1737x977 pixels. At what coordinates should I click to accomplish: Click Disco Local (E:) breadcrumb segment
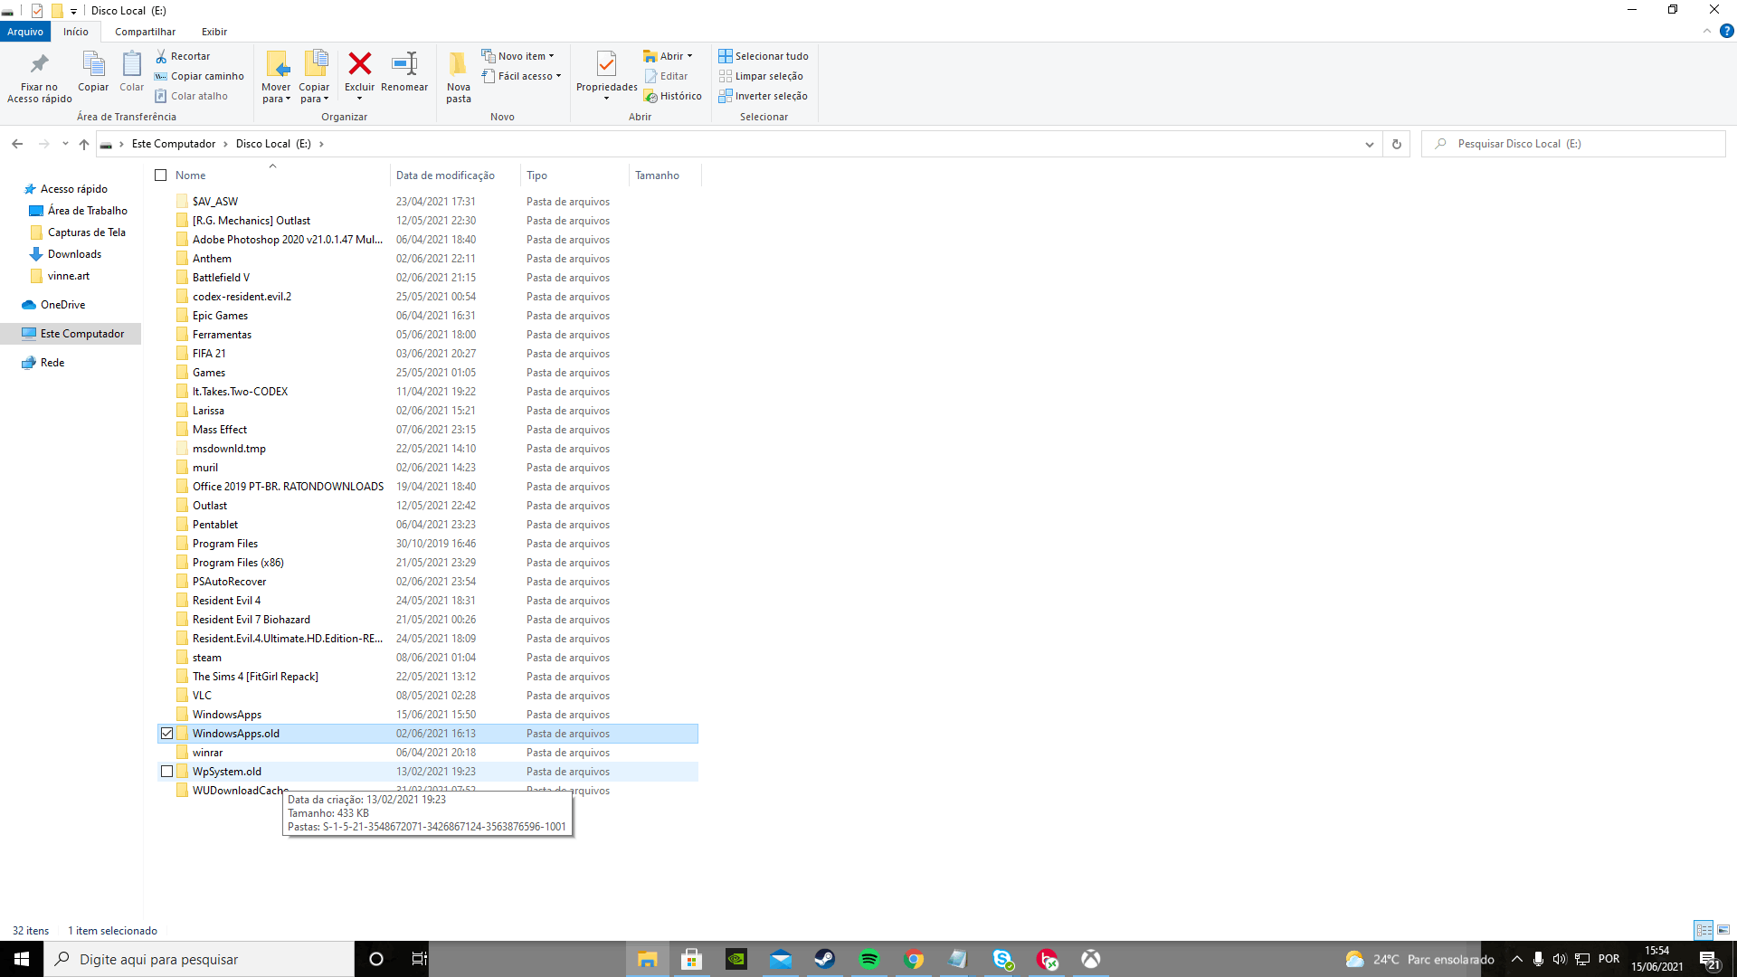point(273,144)
